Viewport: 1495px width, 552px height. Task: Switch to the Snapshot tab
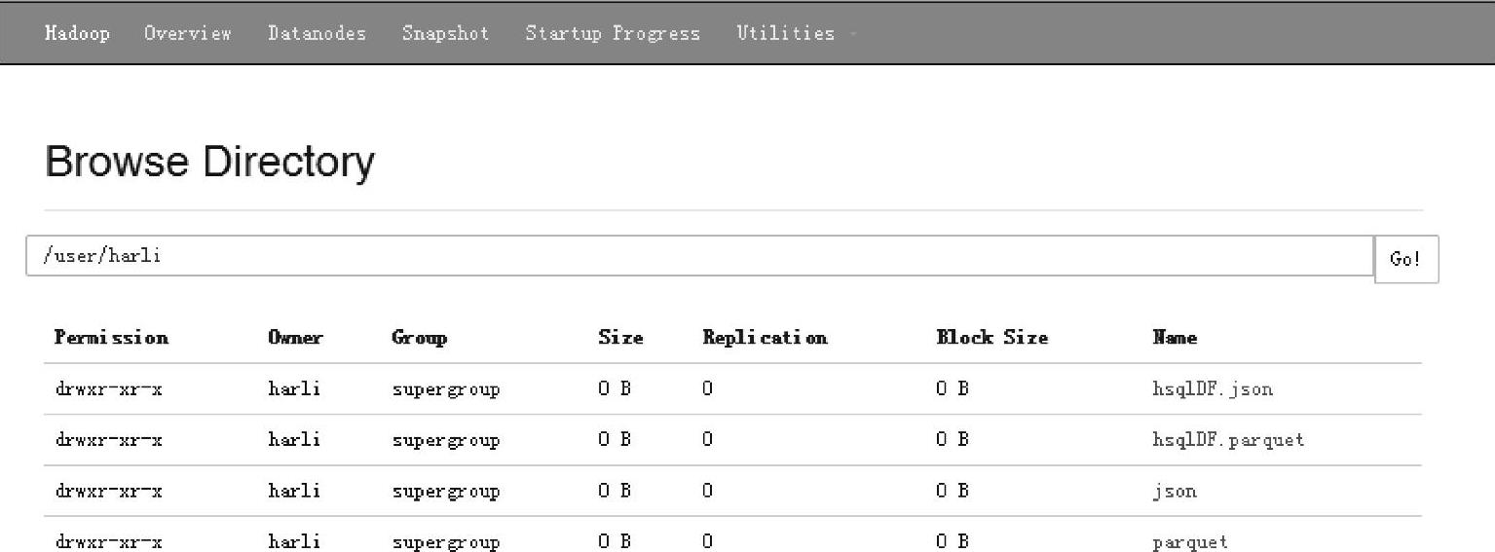coord(445,34)
